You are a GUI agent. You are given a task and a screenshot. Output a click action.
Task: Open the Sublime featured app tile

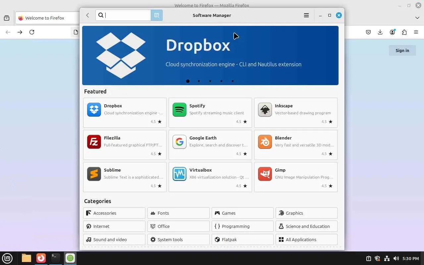click(x=125, y=177)
